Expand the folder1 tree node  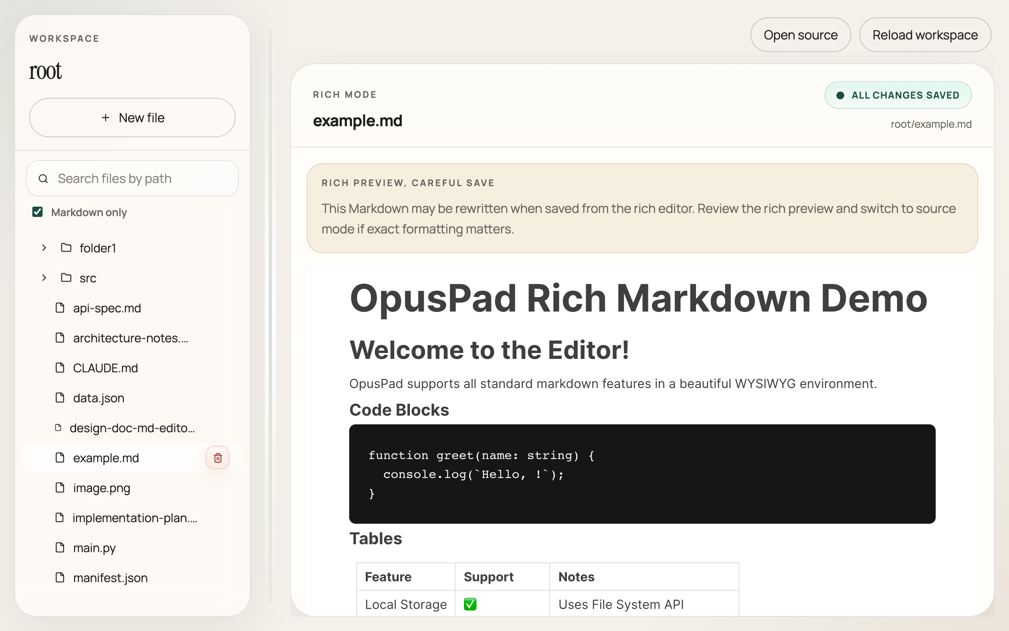pos(44,248)
